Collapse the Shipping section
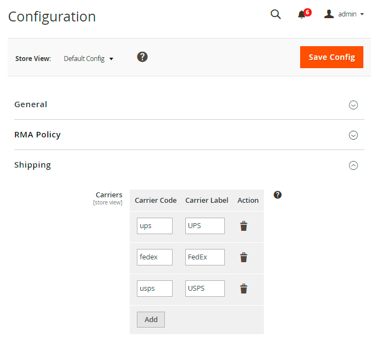Viewport: 376px width, 349px height. click(x=353, y=165)
